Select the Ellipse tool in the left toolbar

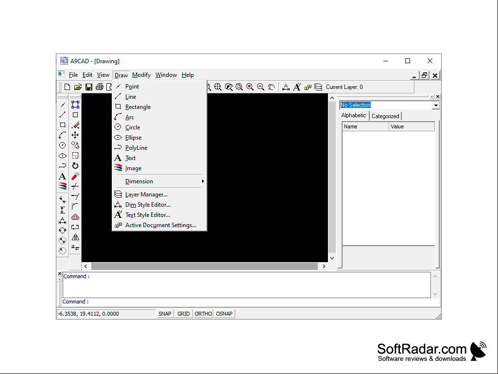[63, 156]
